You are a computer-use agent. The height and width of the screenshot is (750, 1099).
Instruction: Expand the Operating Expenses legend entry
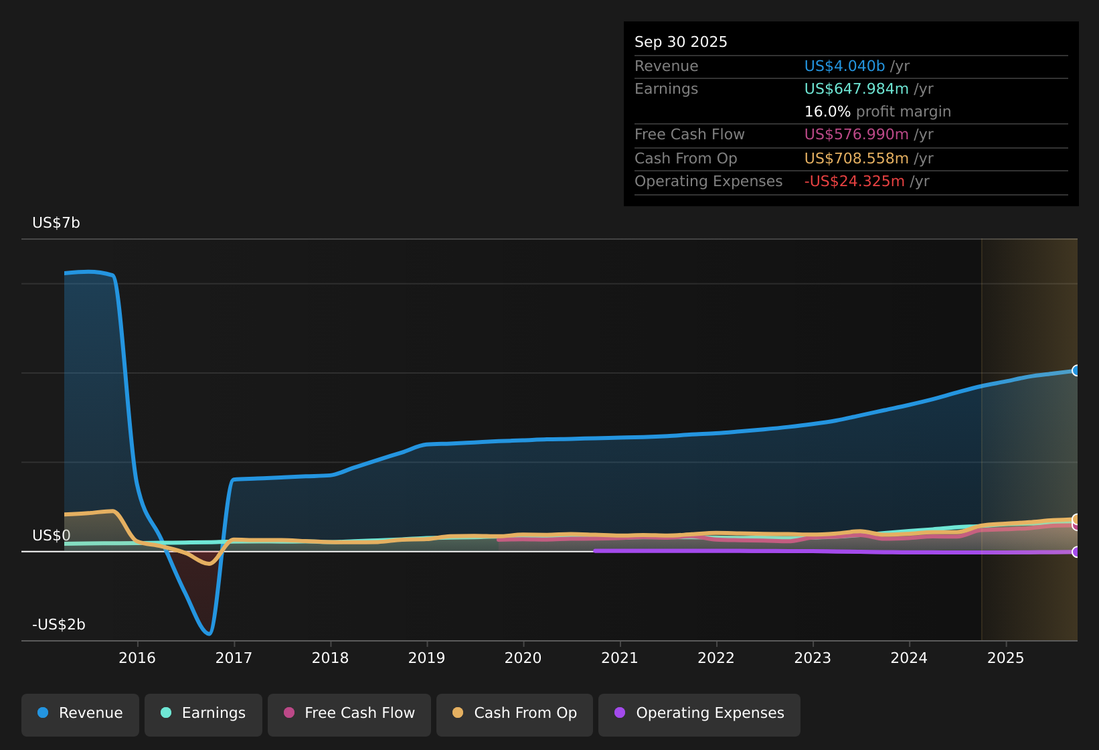[699, 714]
